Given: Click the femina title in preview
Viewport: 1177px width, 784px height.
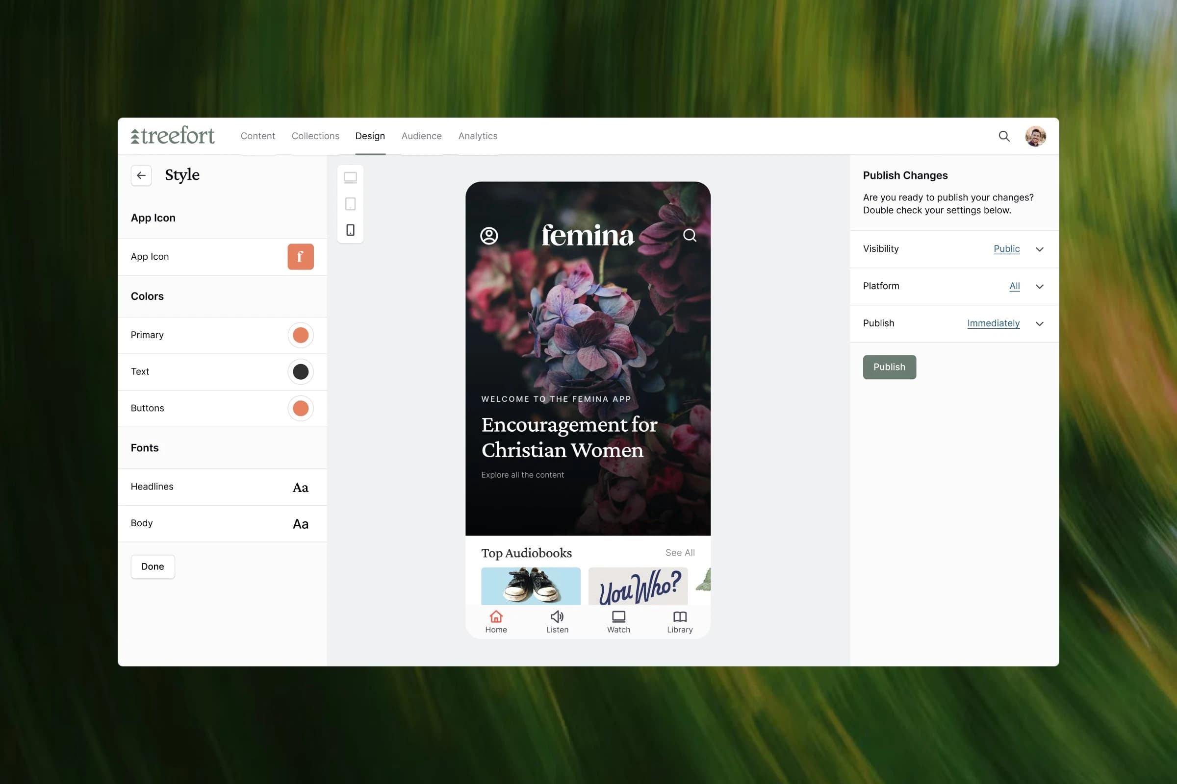Looking at the screenshot, I should [x=588, y=235].
